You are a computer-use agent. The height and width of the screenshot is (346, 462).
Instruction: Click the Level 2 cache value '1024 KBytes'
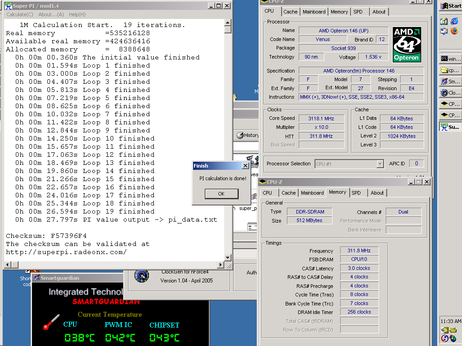402,136
